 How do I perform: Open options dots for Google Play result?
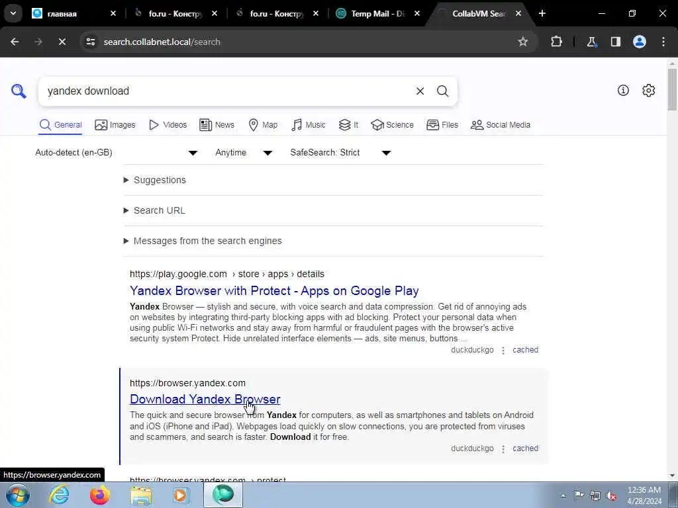(503, 351)
